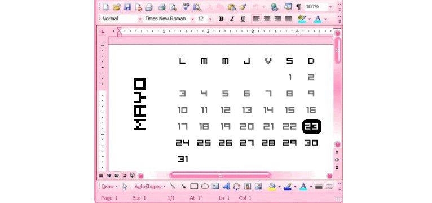Insert a diagram or organization chart

236,187
